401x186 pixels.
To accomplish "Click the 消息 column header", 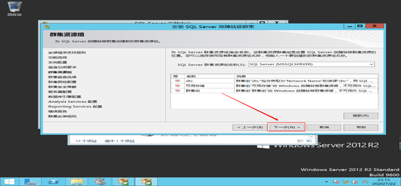I will (306, 76).
